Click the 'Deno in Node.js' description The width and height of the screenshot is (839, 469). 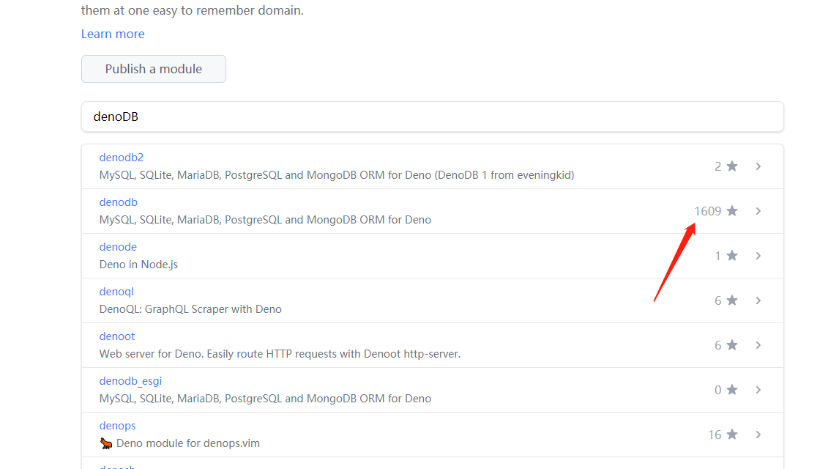pos(138,265)
